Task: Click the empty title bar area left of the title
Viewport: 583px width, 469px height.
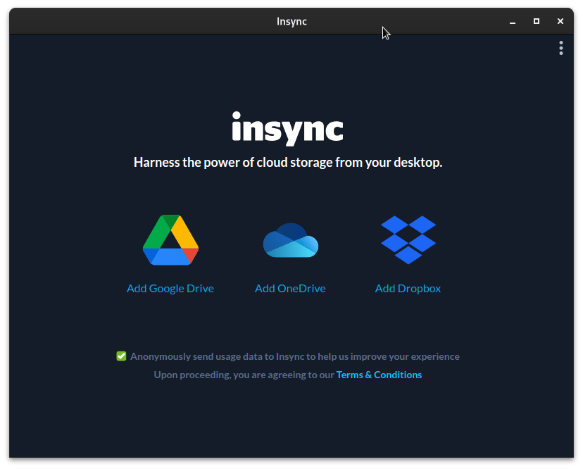Action: pyautogui.click(x=141, y=21)
